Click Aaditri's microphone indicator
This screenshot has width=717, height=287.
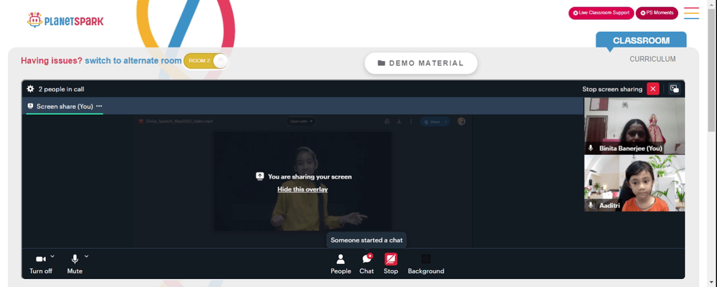point(591,205)
